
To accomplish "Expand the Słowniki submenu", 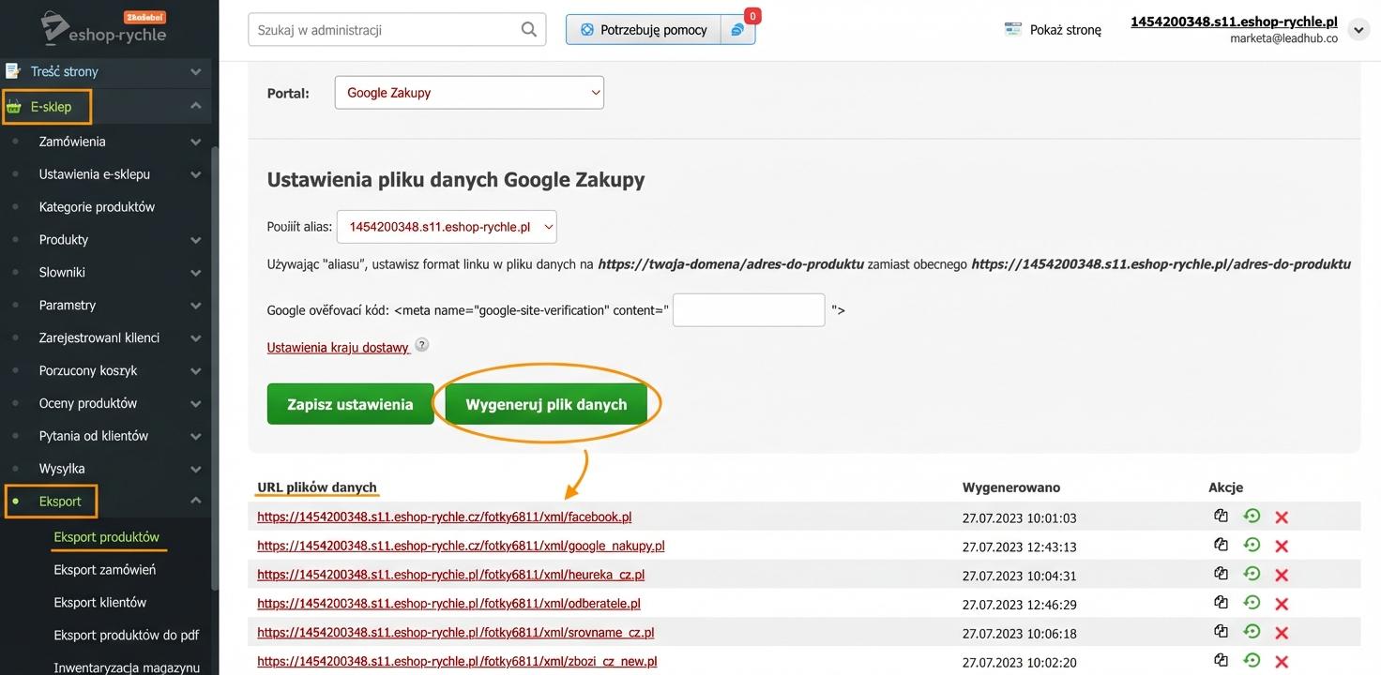I will tap(196, 273).
